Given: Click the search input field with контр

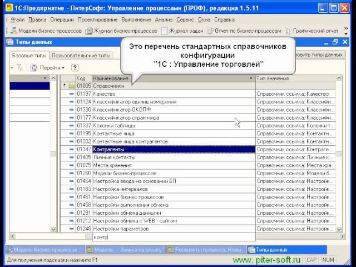Looking at the screenshot, I should point(174,237).
